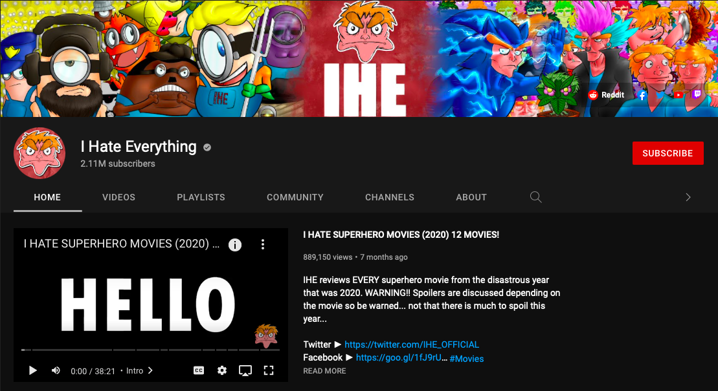The height and width of the screenshot is (391, 718).
Task: Enter full screen with the player icon
Action: pyautogui.click(x=269, y=370)
